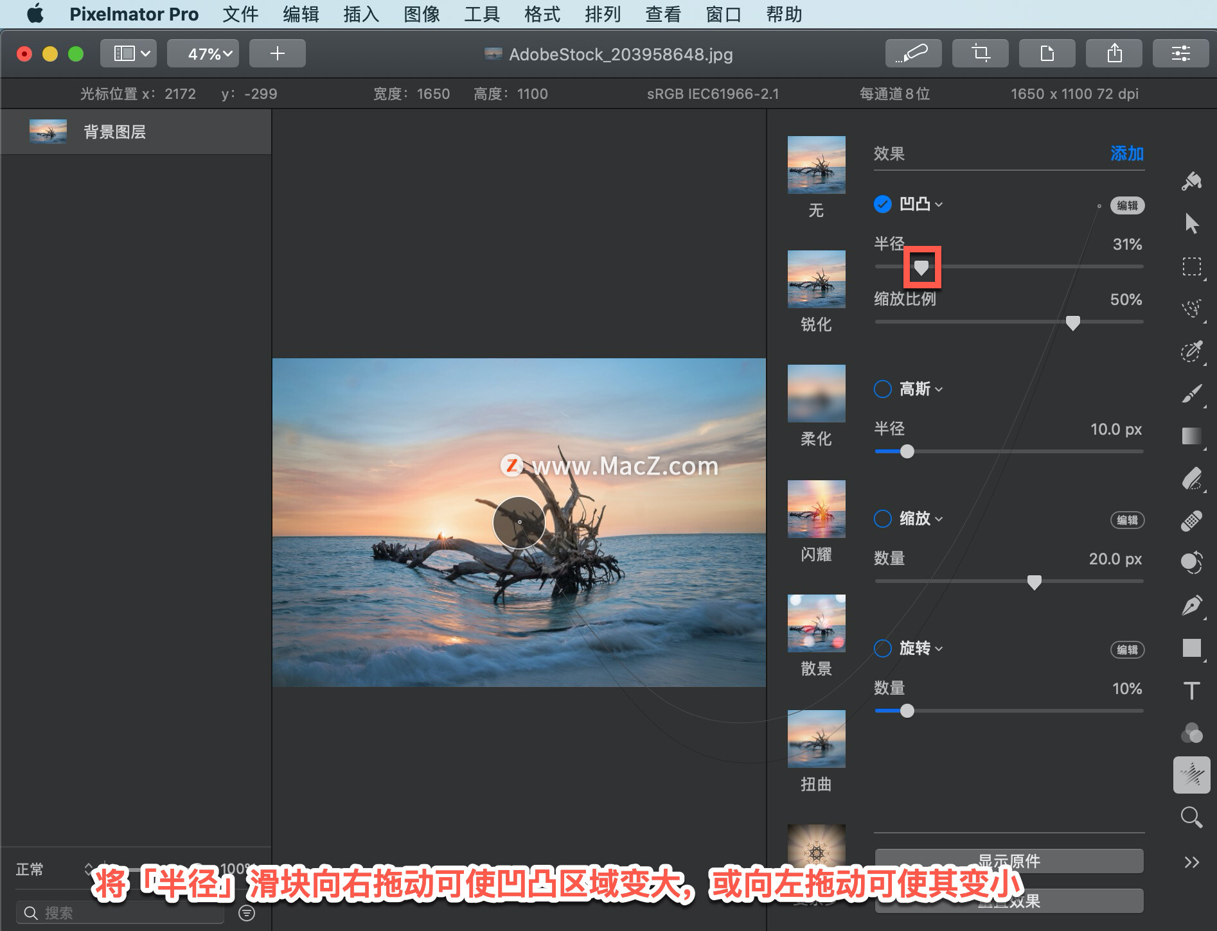The width and height of the screenshot is (1217, 931).
Task: Click the Share export icon
Action: pyautogui.click(x=1114, y=53)
